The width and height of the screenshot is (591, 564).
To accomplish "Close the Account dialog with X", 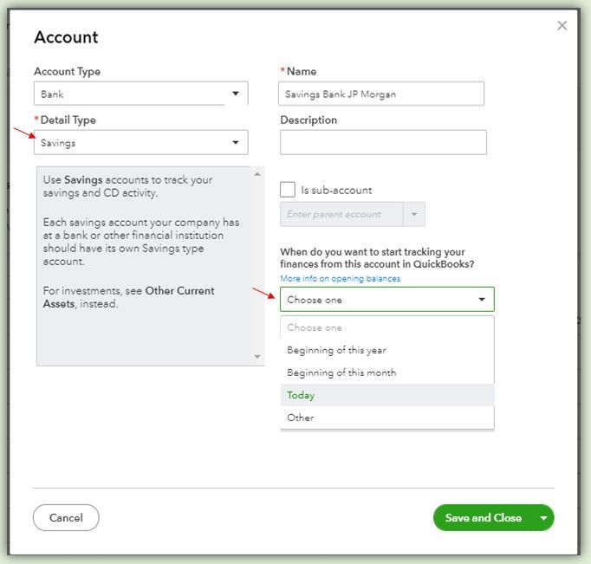I will click(x=562, y=26).
